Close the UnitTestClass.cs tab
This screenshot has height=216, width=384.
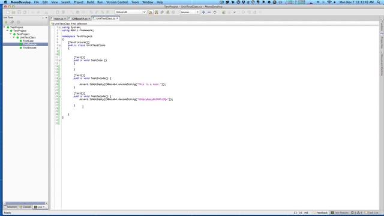(118, 19)
